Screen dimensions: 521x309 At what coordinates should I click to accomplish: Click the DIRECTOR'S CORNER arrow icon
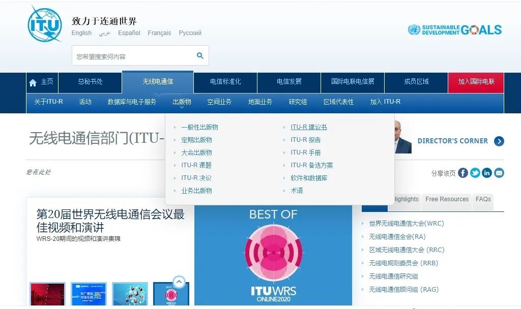click(x=499, y=141)
